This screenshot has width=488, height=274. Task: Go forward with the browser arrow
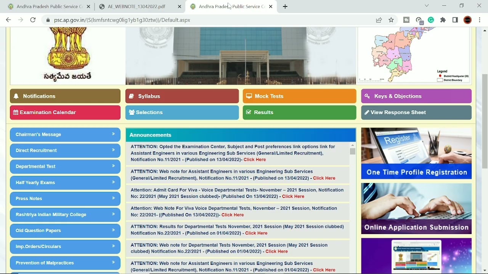[x=21, y=20]
